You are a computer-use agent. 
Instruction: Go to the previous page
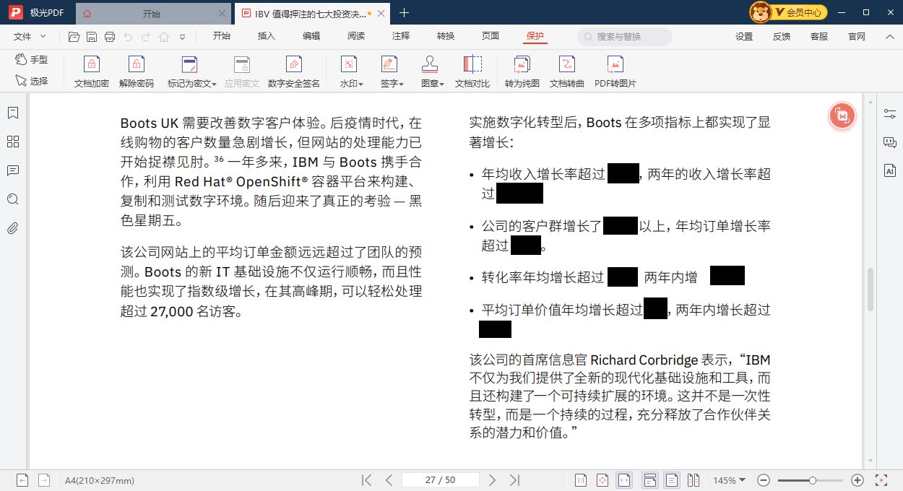coord(389,480)
